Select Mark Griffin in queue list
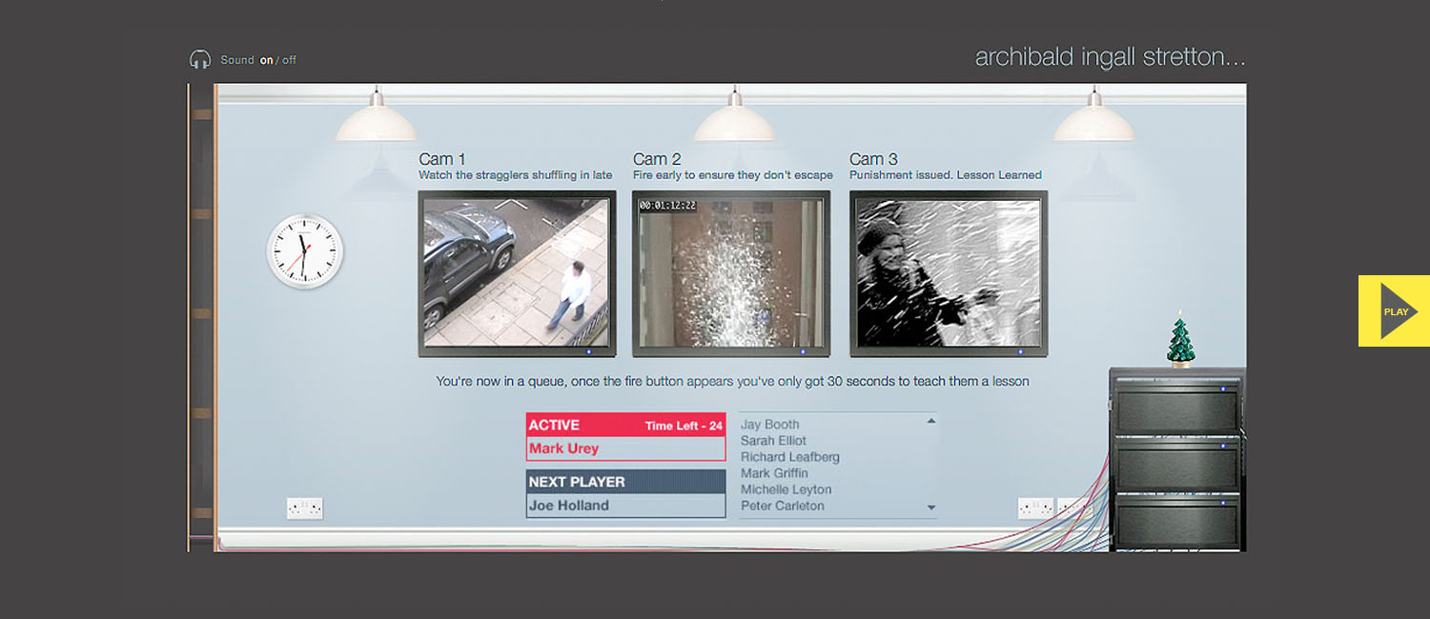Screen dimensions: 1430x619 pyautogui.click(x=774, y=473)
